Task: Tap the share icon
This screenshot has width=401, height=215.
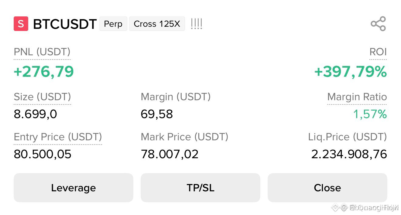Action: tap(378, 24)
